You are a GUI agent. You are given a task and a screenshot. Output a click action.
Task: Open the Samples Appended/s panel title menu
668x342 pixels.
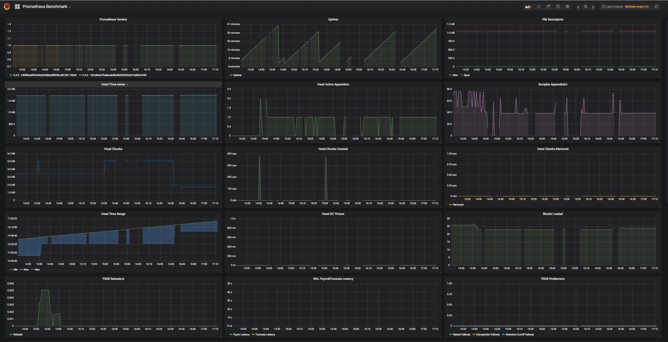(x=552, y=84)
